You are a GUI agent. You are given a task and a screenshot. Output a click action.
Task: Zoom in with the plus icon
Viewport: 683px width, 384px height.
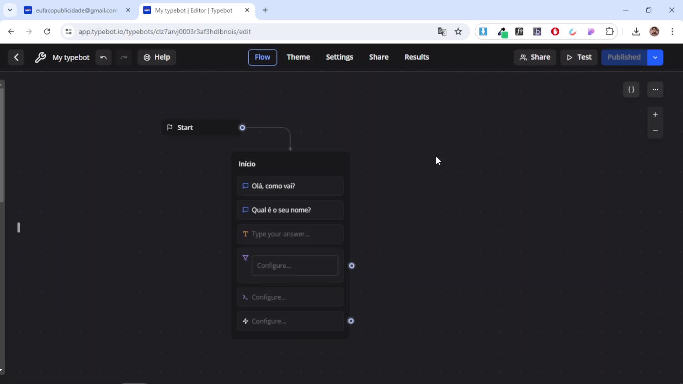655,114
